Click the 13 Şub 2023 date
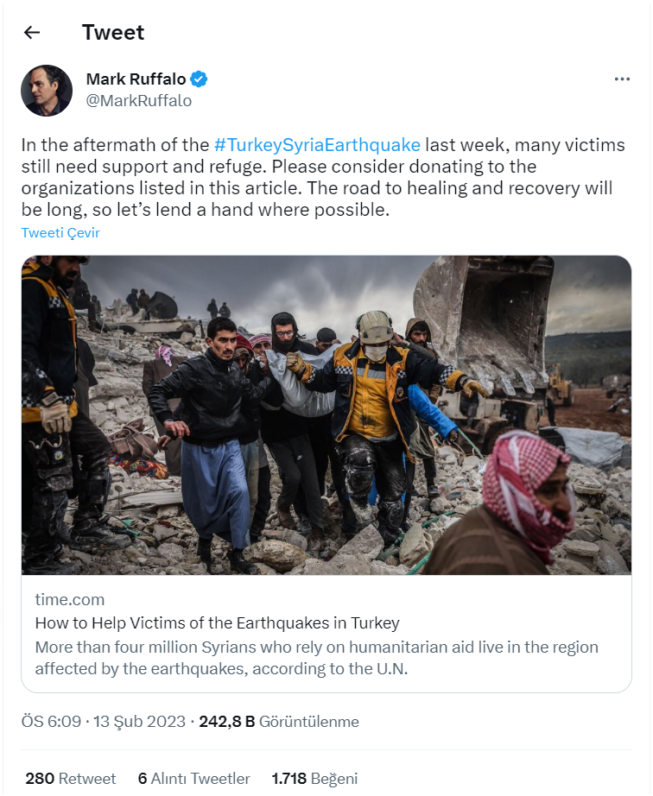 (x=140, y=722)
